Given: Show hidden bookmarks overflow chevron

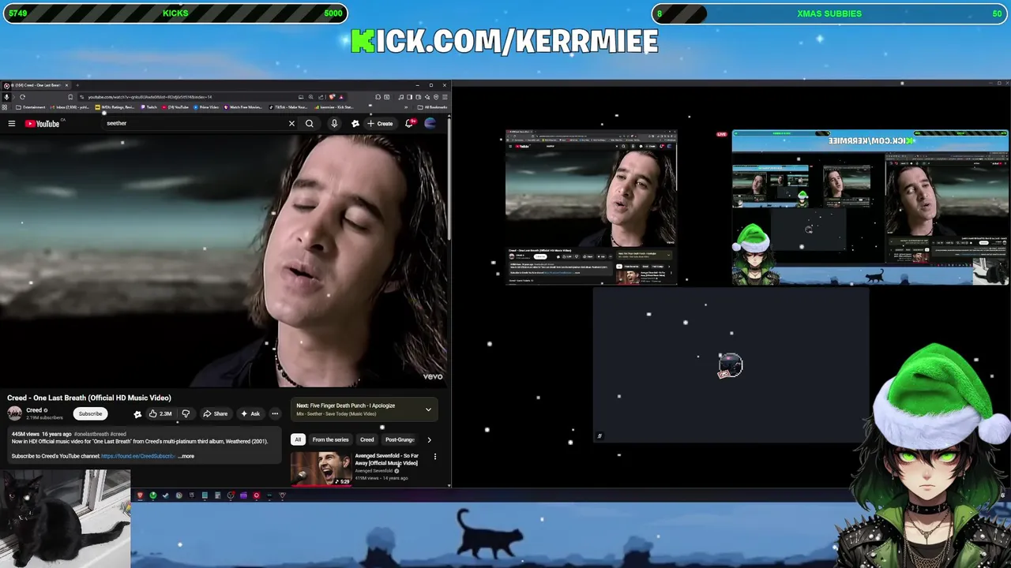Looking at the screenshot, I should (x=406, y=107).
